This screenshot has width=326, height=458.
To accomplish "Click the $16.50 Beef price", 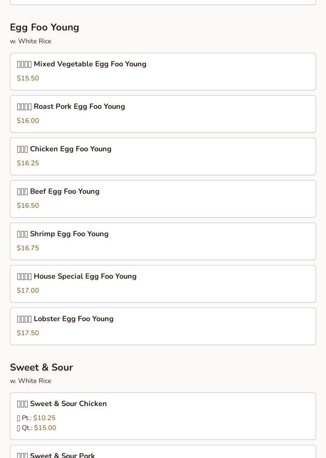I will tap(28, 206).
